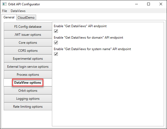The height and width of the screenshot is (129, 167).
Task: Go to Core options
Action: [x=28, y=43]
